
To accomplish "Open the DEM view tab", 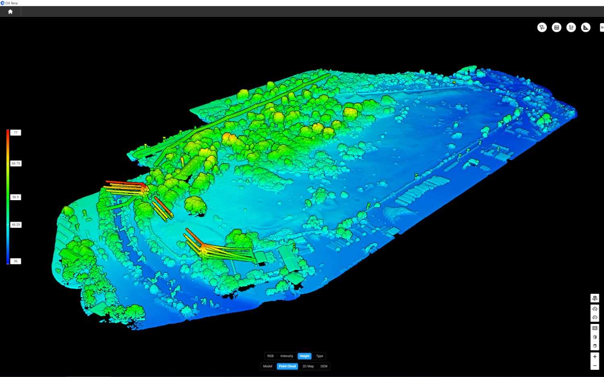I will point(324,366).
